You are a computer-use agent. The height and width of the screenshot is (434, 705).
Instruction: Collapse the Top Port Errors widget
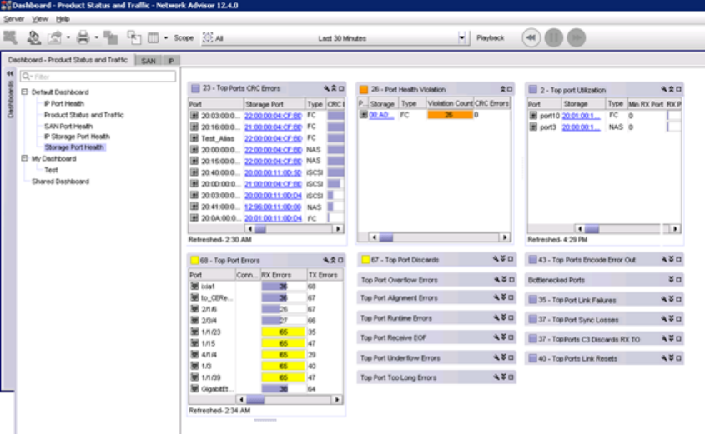click(x=334, y=260)
